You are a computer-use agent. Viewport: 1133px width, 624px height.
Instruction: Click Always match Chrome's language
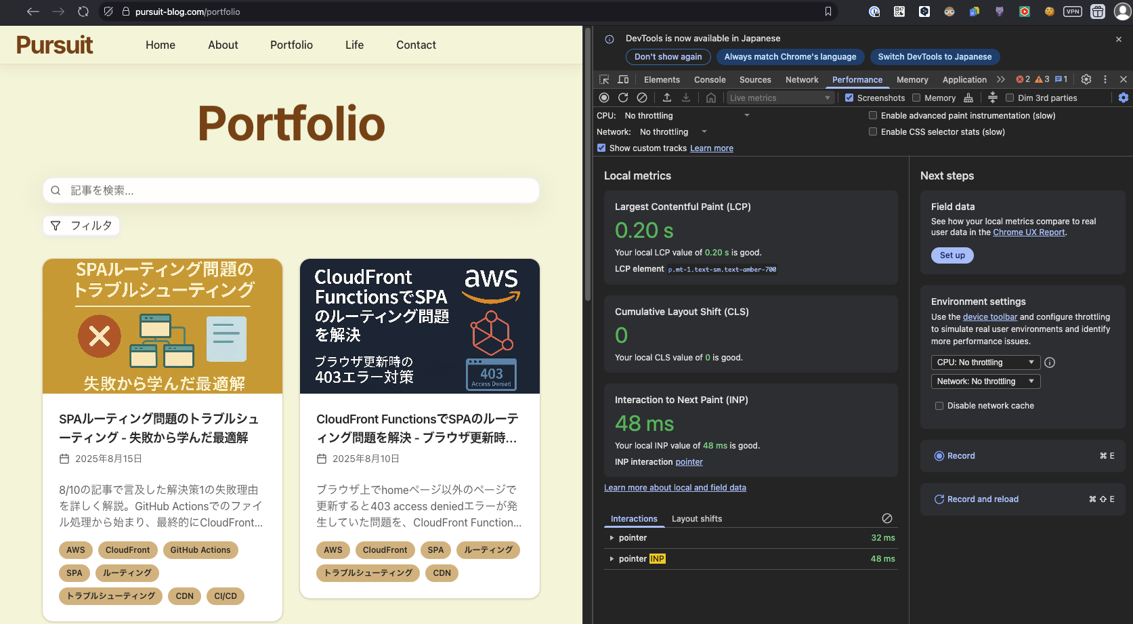pos(790,57)
